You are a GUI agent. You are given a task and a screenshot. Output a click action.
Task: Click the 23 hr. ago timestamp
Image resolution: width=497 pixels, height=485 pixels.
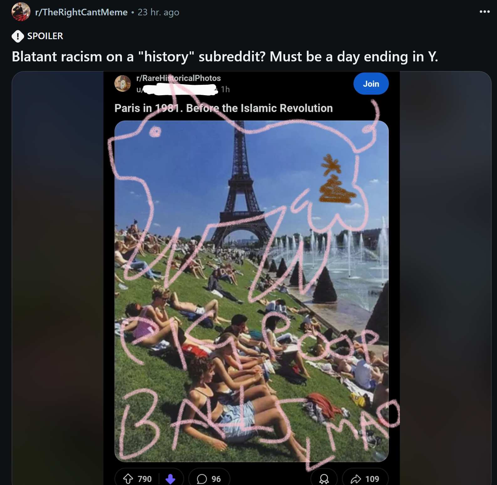(x=159, y=12)
